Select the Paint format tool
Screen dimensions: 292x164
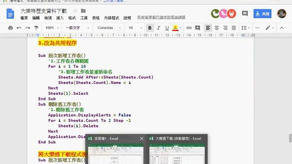pyautogui.click(x=36, y=28)
